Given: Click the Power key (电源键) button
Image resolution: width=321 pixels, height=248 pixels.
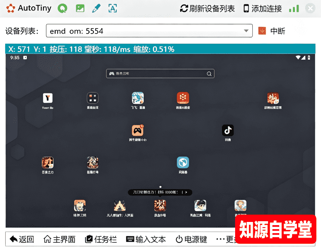Looking at the screenshot, I should tap(191, 239).
